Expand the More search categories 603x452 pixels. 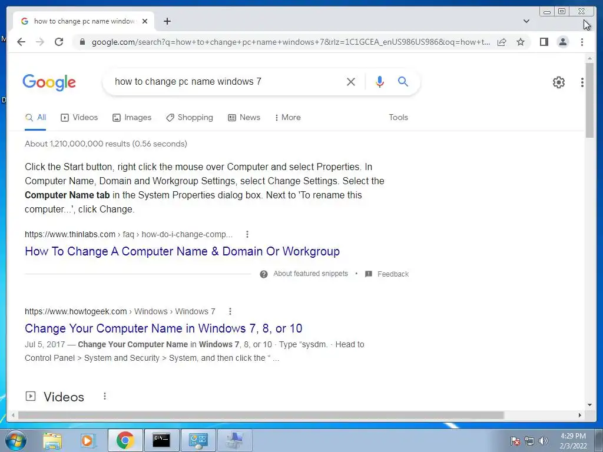(287, 118)
